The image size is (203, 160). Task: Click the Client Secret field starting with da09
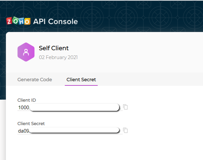tap(70, 131)
